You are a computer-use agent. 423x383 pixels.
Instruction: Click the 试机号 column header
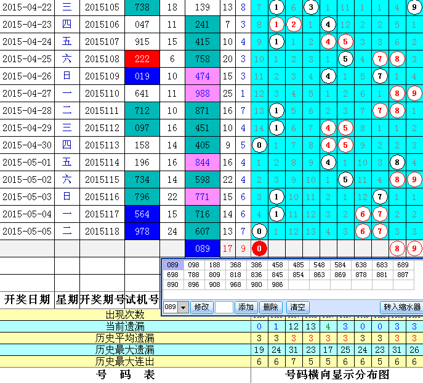pyautogui.click(x=142, y=300)
